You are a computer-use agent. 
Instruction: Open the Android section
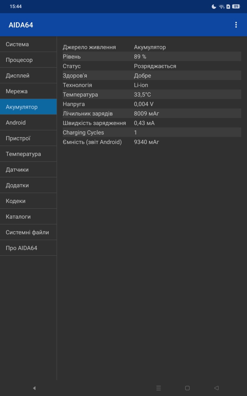click(x=28, y=123)
